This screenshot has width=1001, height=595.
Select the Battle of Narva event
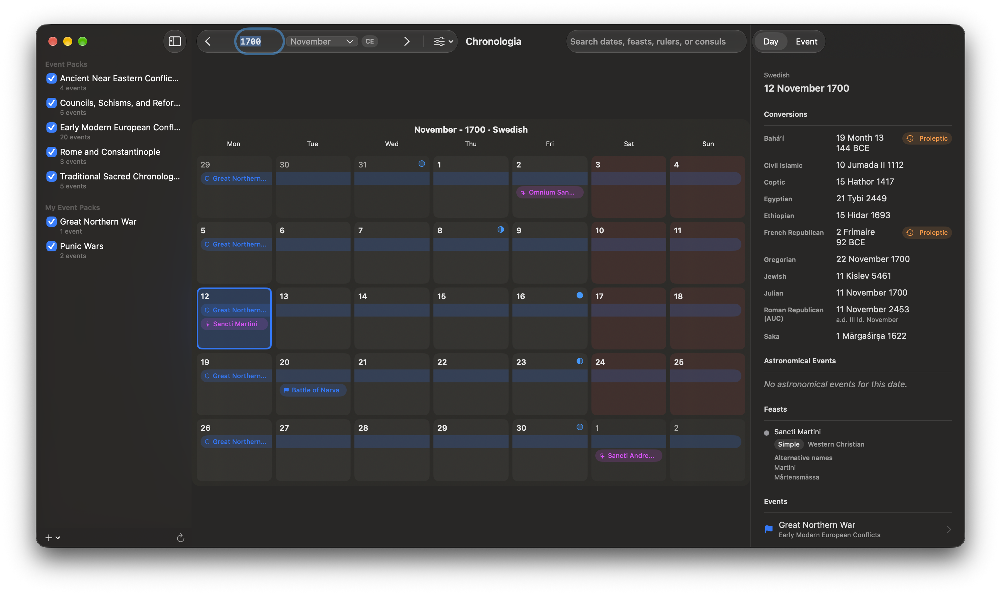[313, 390]
